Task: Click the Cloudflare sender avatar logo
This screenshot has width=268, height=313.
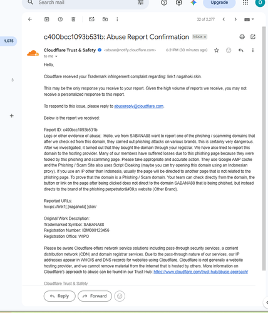Action: click(x=33, y=53)
